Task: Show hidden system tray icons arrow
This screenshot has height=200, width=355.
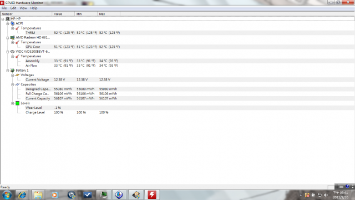Action: [x=301, y=195]
